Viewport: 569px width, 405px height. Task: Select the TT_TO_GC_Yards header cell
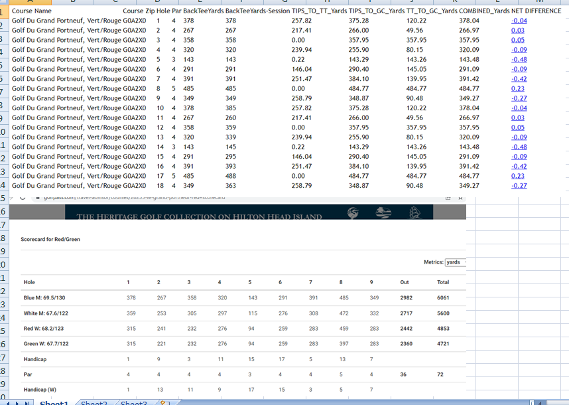click(x=432, y=11)
